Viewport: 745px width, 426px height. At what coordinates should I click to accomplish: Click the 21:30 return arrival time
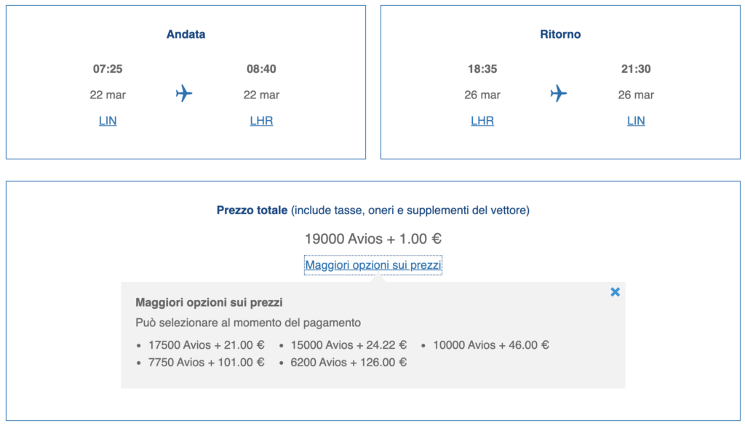pos(636,69)
